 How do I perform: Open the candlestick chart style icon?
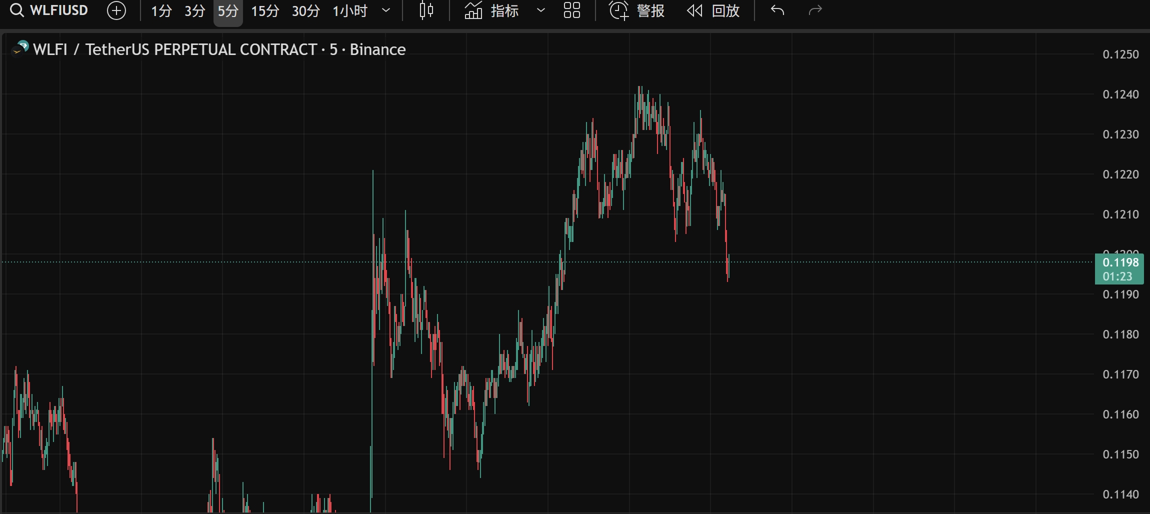(426, 10)
